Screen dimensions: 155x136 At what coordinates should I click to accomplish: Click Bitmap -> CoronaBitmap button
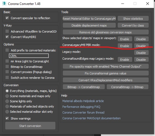click(x=84, y=87)
